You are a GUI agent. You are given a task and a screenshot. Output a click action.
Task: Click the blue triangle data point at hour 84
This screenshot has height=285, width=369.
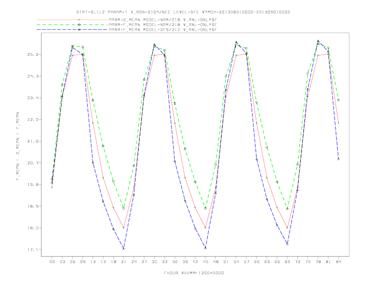[338, 159]
